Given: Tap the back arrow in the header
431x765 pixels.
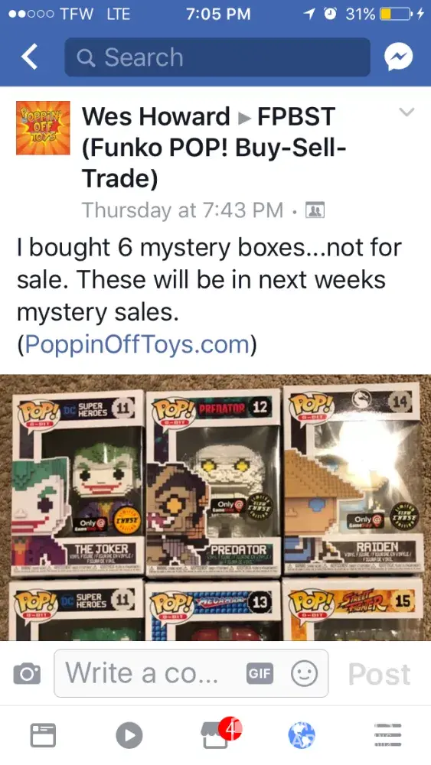Looking at the screenshot, I should click(29, 57).
